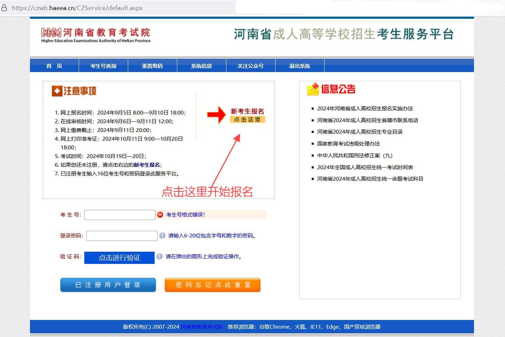The image size is (505, 337).
Task: Click the 请输入6-20位包含字母和数字的密码 hint text
Action: (x=213, y=236)
